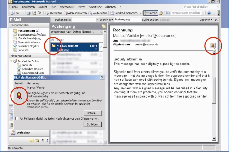Click the Angeordnet nach: Datum column header
This screenshot has width=229, height=153.
[66, 32]
